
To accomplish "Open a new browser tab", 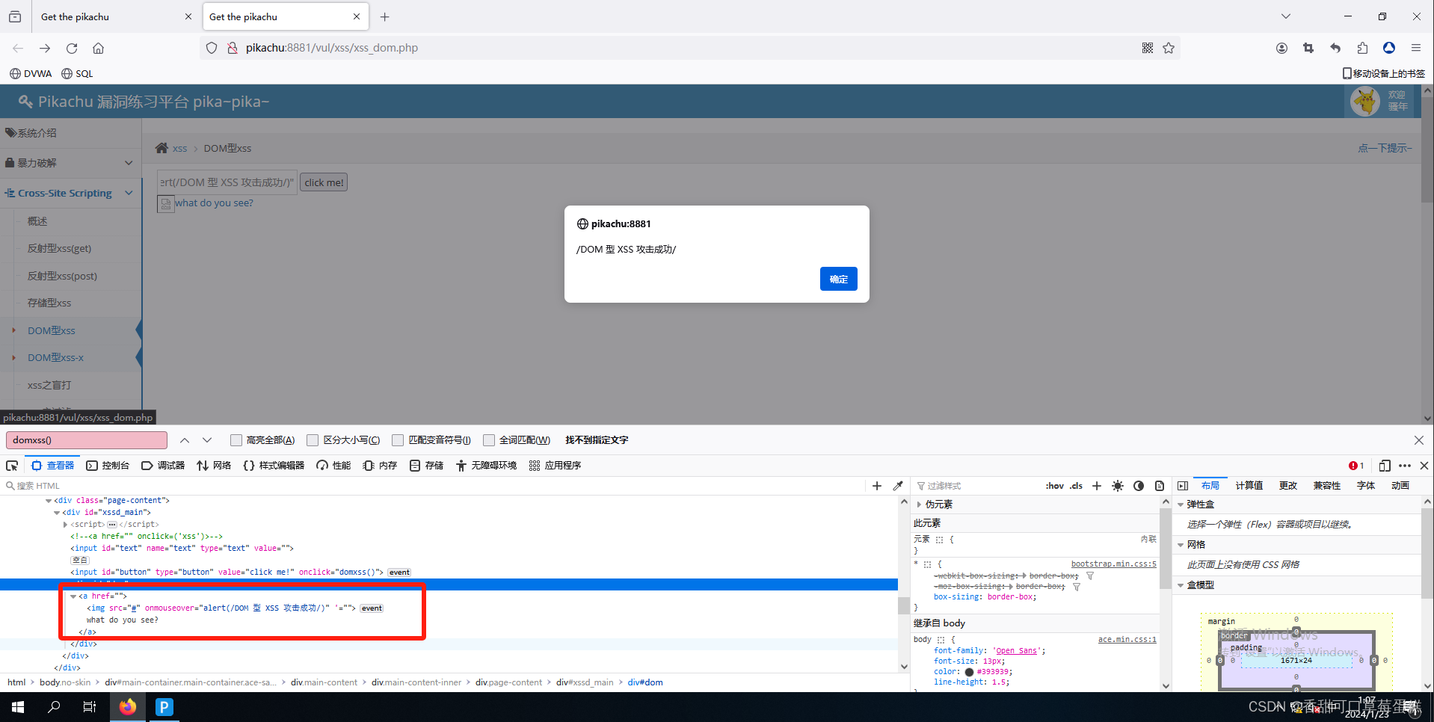I will [384, 16].
